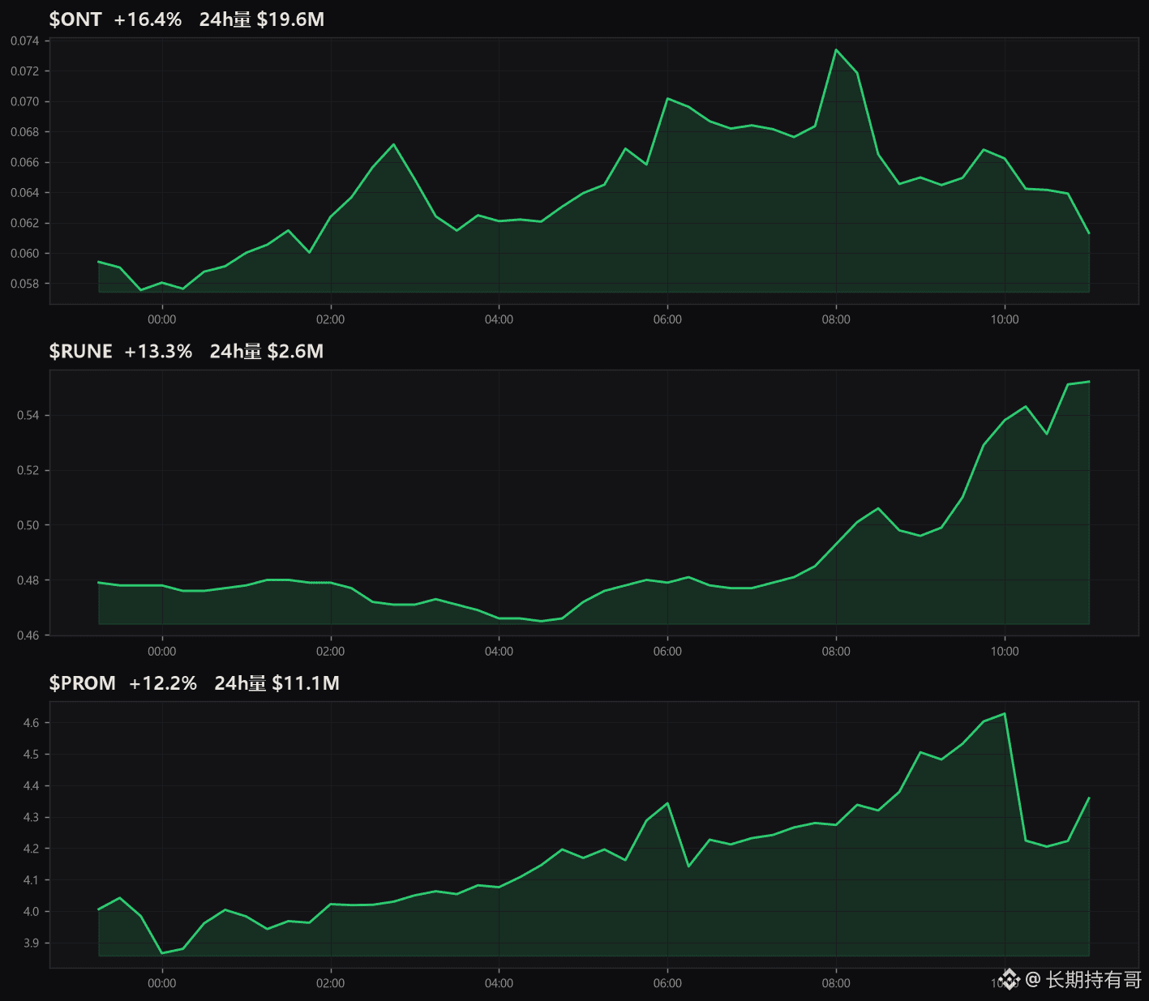The height and width of the screenshot is (1001, 1149).
Task: Select the 4.1 PROM axis label
Action: [31, 880]
